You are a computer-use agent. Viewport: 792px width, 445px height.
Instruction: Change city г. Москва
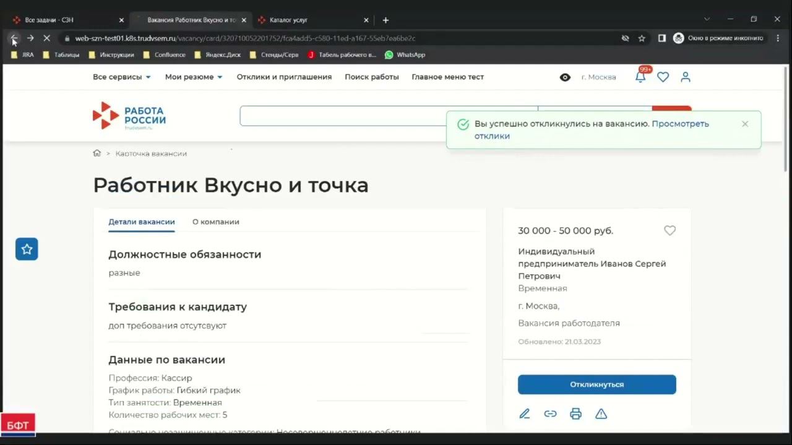click(599, 77)
